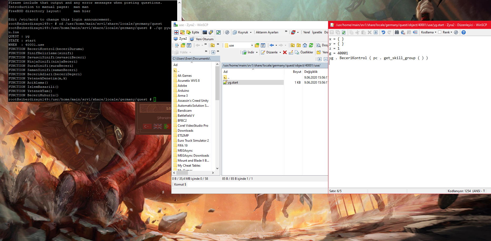
Task: Click the editor help question mark icon
Action: click(464, 32)
